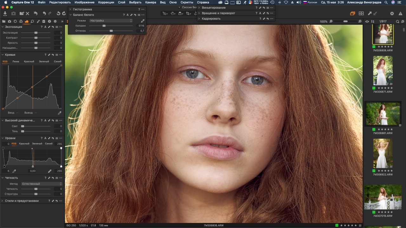The width and height of the screenshot is (406, 228).
Task: Expand the Виньетирование panel
Action: coord(199,8)
